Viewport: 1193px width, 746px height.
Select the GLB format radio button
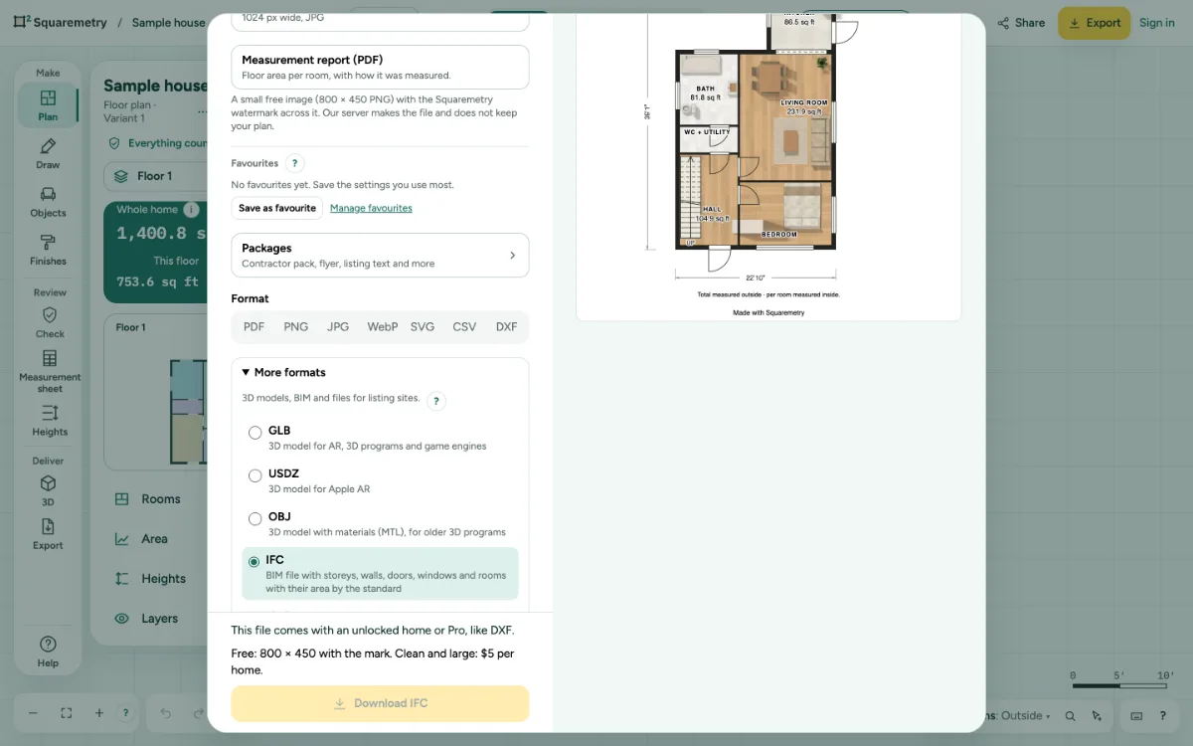coord(256,433)
